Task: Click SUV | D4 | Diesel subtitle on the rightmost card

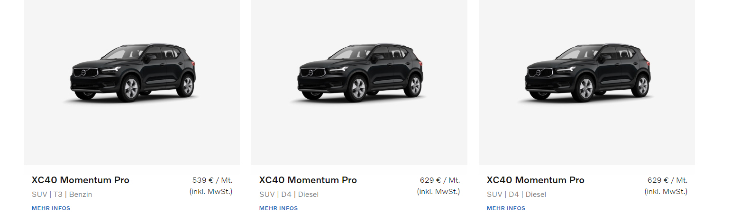Action: tap(517, 194)
